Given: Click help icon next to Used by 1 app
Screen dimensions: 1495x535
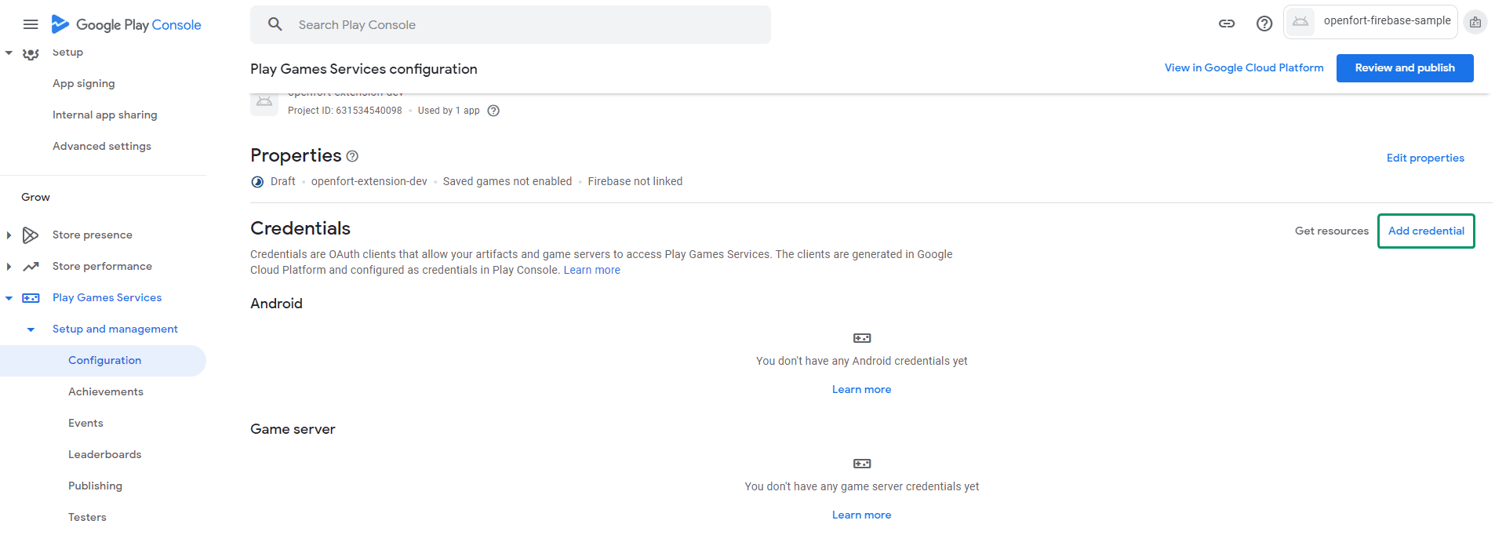Looking at the screenshot, I should coord(493,111).
